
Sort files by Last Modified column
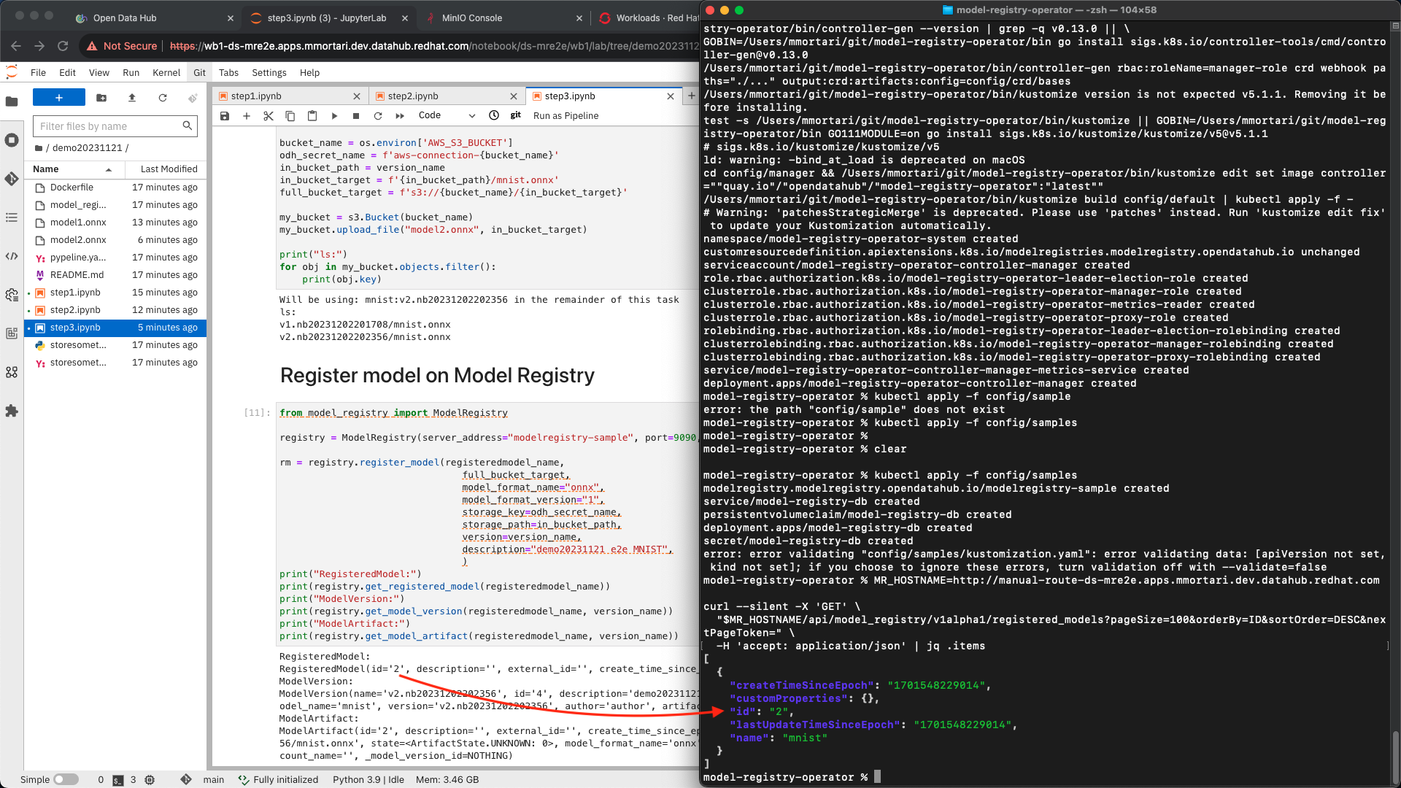click(x=169, y=169)
